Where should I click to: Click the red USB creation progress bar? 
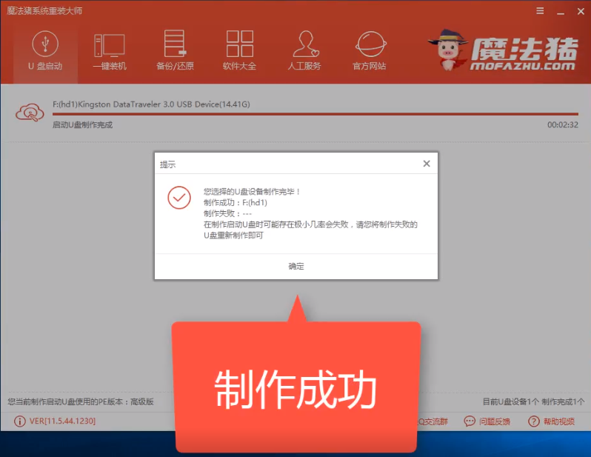point(315,114)
